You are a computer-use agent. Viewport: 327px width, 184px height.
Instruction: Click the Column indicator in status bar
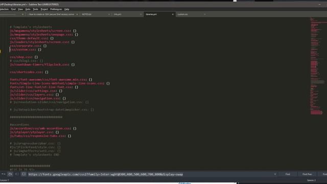(5, 180)
